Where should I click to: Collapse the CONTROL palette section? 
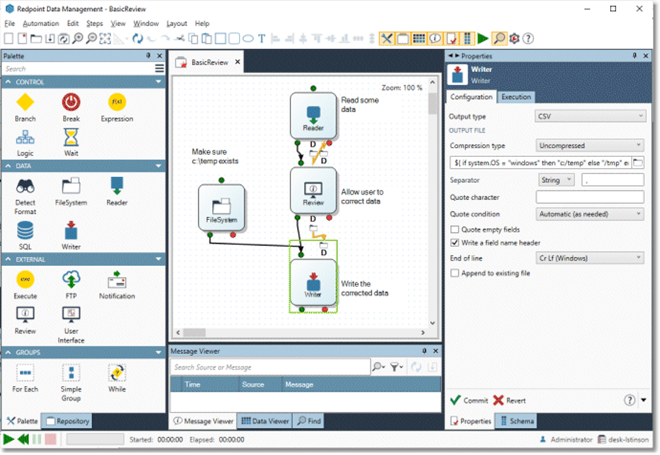[x=158, y=82]
